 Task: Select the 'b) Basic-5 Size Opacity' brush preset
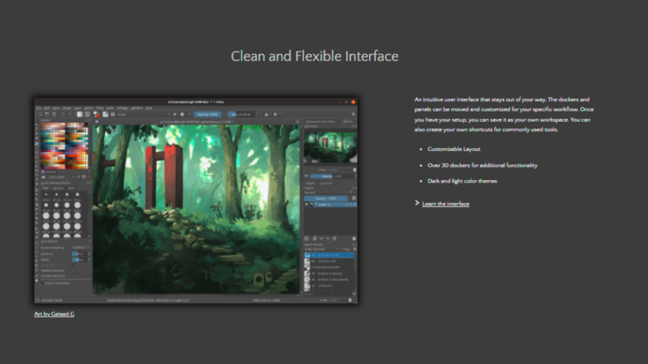[329, 280]
